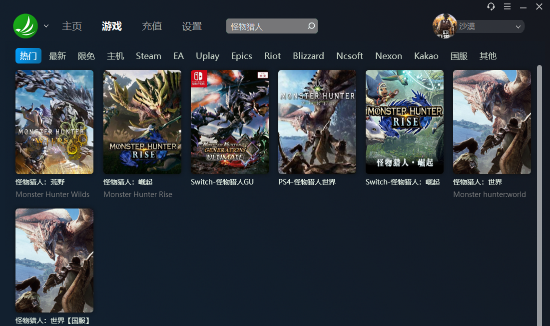Image resolution: width=550 pixels, height=326 pixels.
Task: Open the 怪物猎人：崛起 cover with Monster Hunter Rise subtitle
Action: tap(142, 122)
